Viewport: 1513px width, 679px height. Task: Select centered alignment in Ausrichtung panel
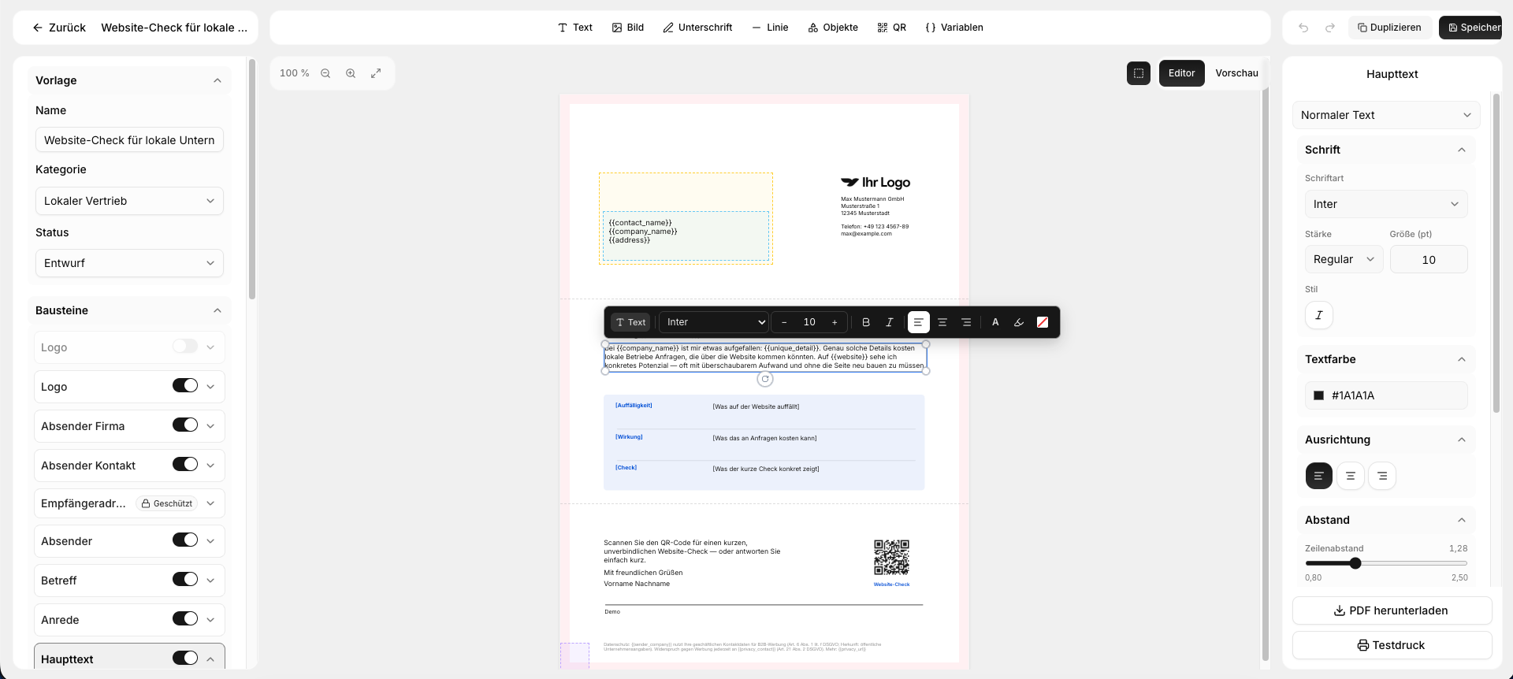1351,476
